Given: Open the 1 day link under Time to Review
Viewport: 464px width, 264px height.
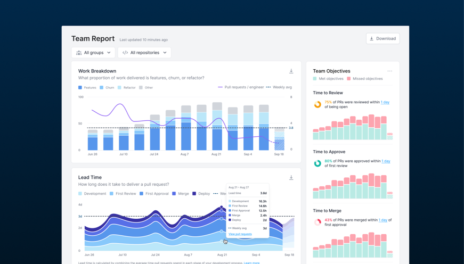Looking at the screenshot, I should [x=385, y=102].
